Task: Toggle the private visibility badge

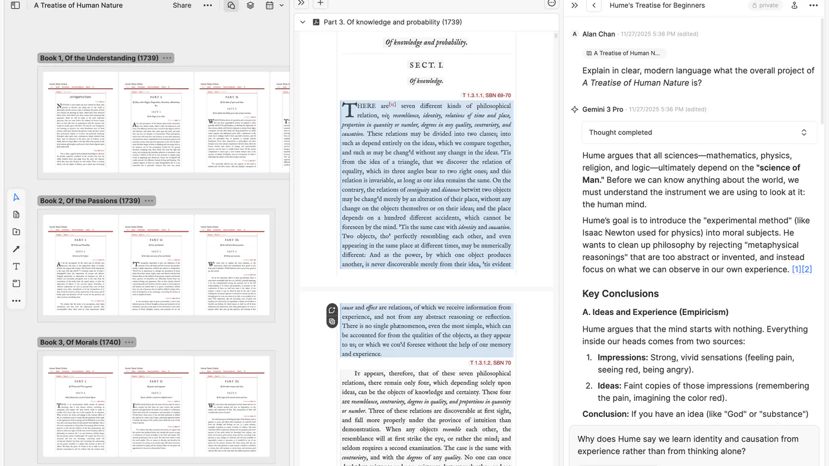Action: [x=765, y=5]
